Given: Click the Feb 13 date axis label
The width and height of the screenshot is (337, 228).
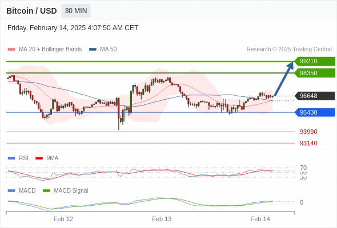Looking at the screenshot, I should point(162,219).
